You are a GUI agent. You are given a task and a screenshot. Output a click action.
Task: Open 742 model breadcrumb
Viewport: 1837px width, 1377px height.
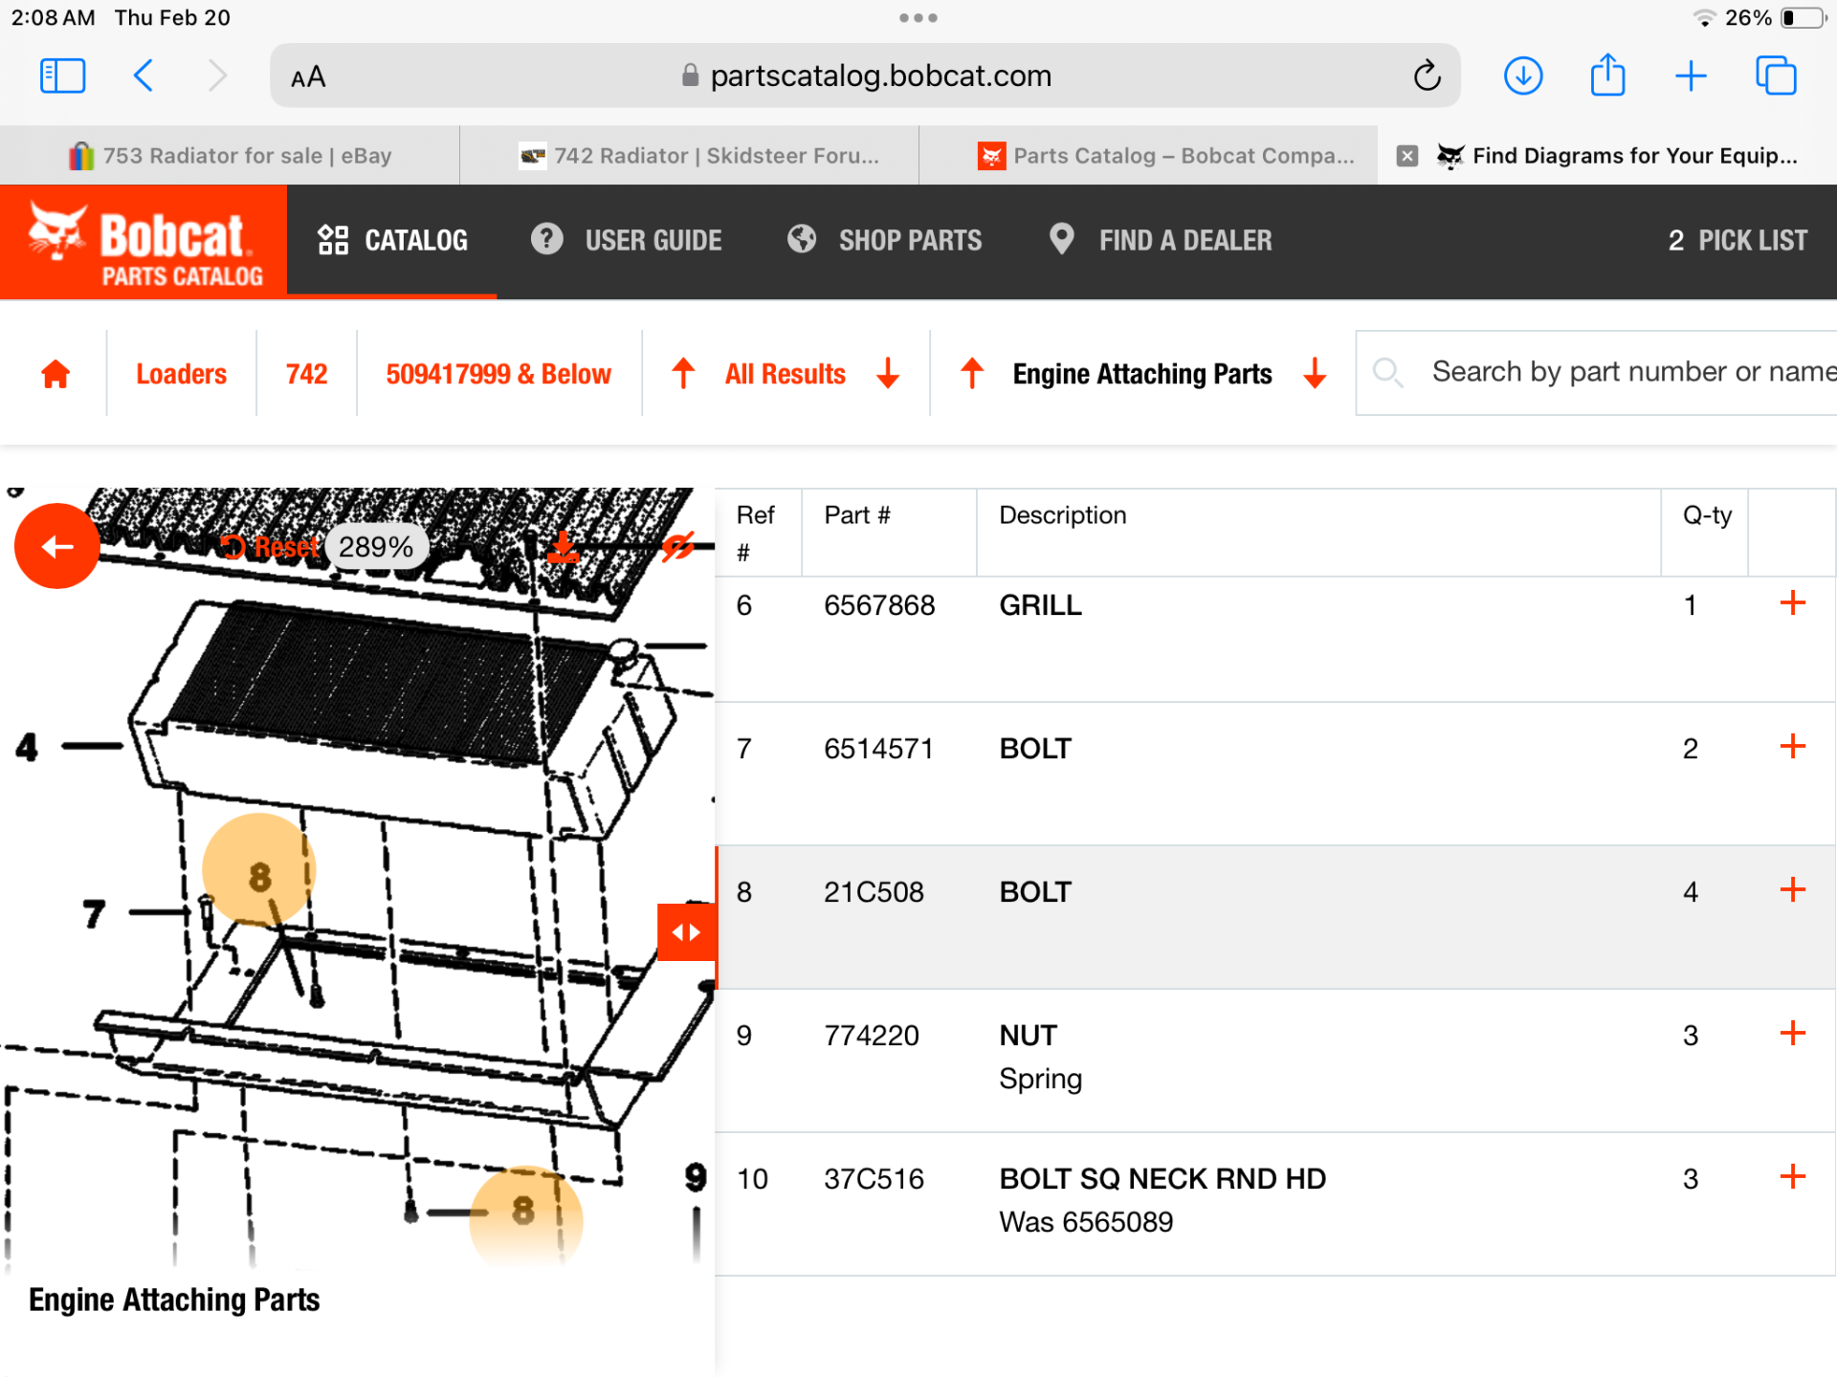306,374
